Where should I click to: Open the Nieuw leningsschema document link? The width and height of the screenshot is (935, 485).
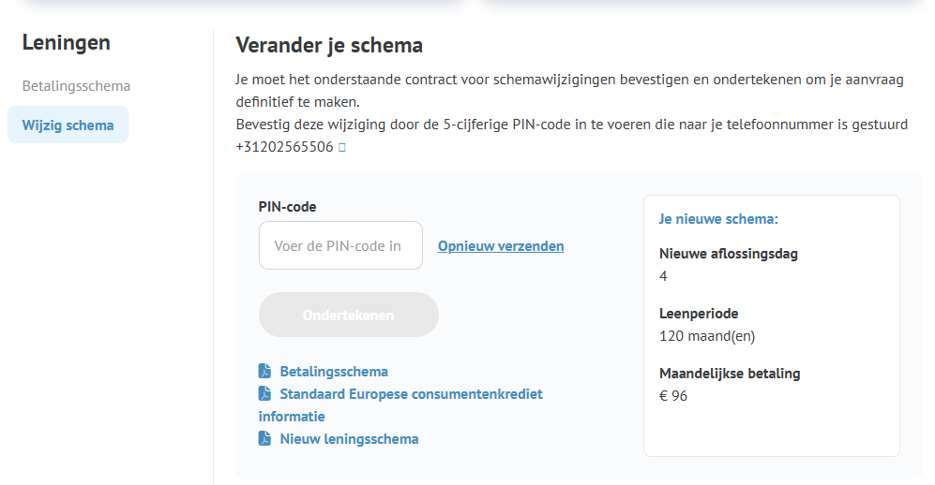349,439
